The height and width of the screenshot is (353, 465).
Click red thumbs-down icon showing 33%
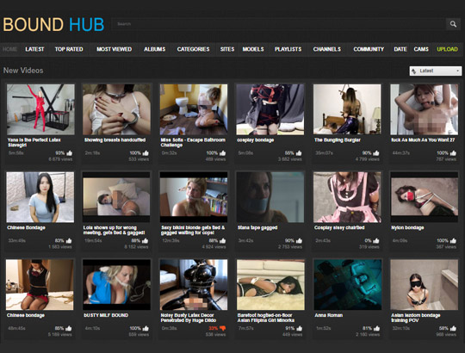point(222,328)
